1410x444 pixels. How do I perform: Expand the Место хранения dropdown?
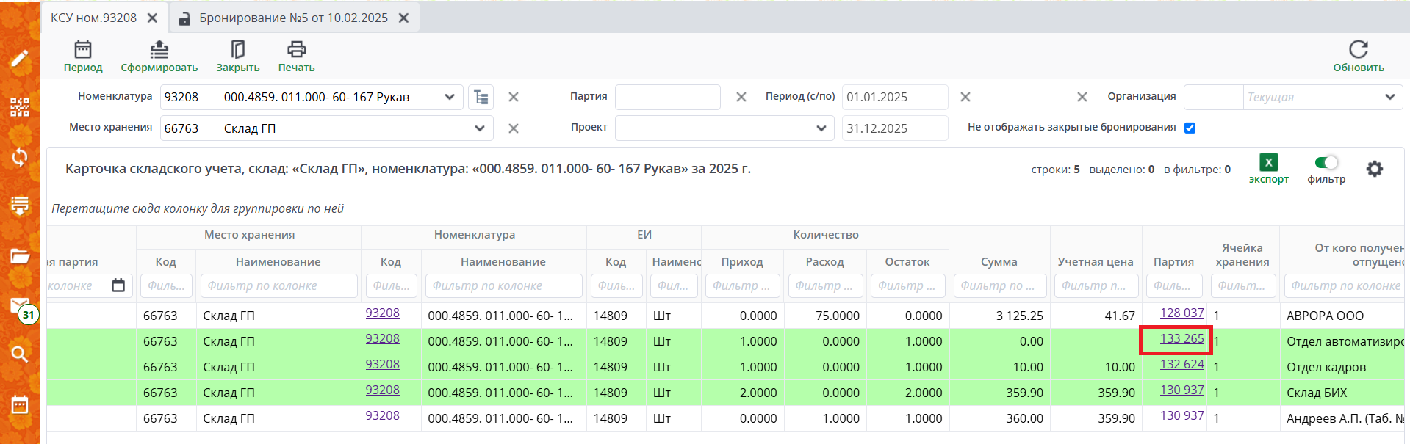[479, 128]
